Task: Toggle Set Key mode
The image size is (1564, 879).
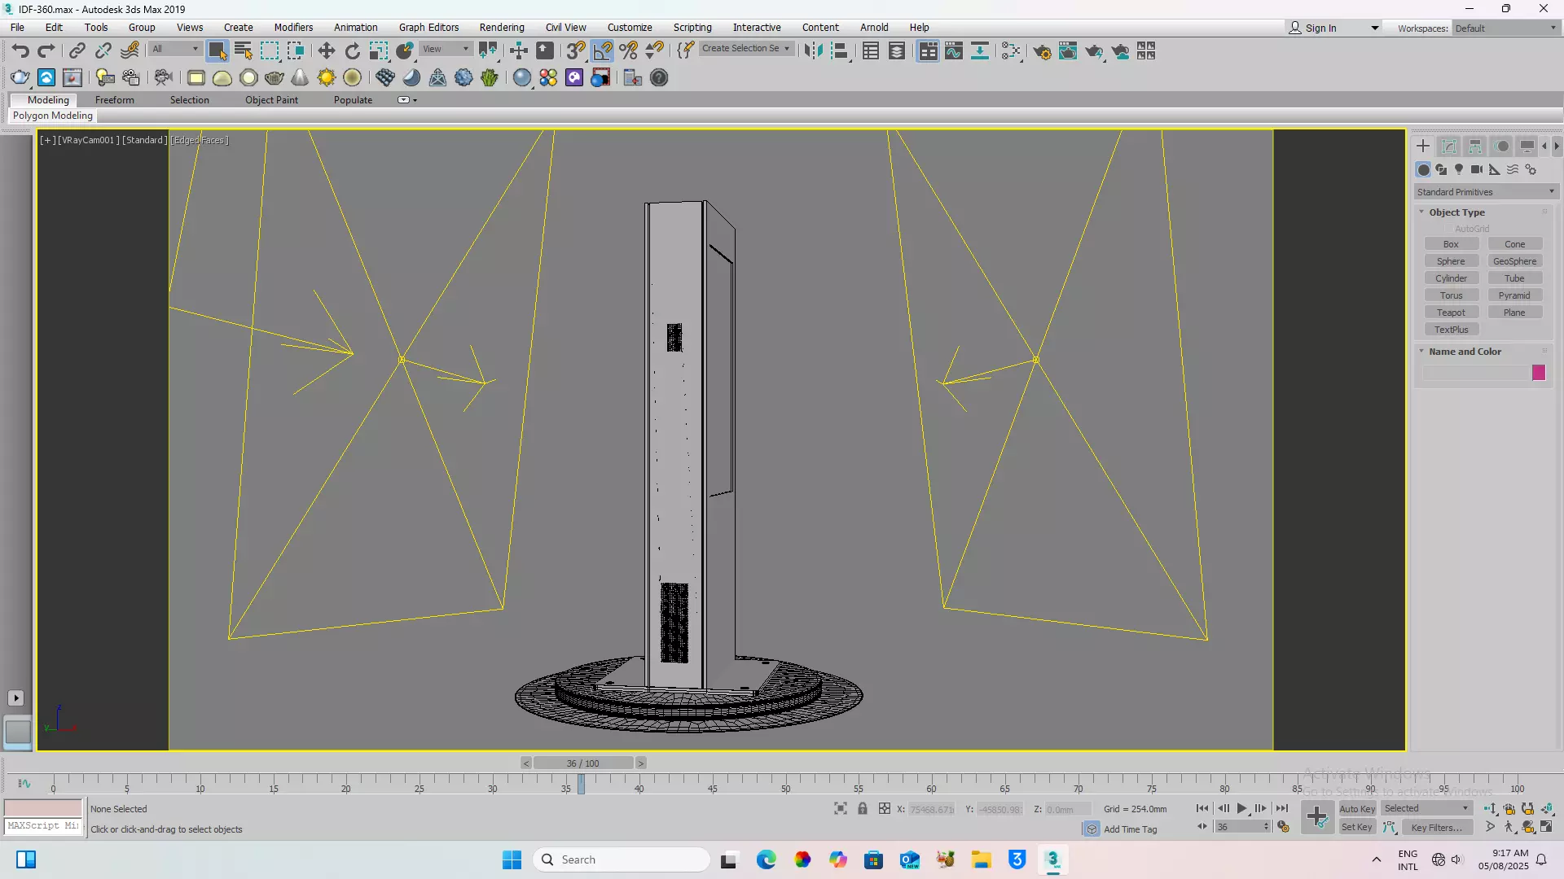Action: (x=1357, y=827)
